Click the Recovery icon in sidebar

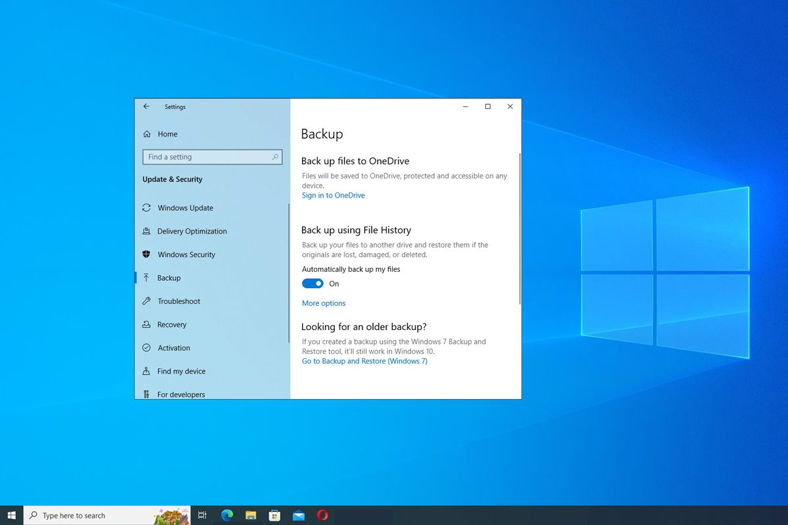[146, 325]
